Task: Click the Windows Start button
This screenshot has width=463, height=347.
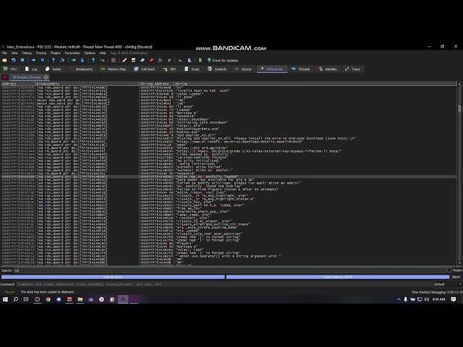Action: (x=5, y=299)
